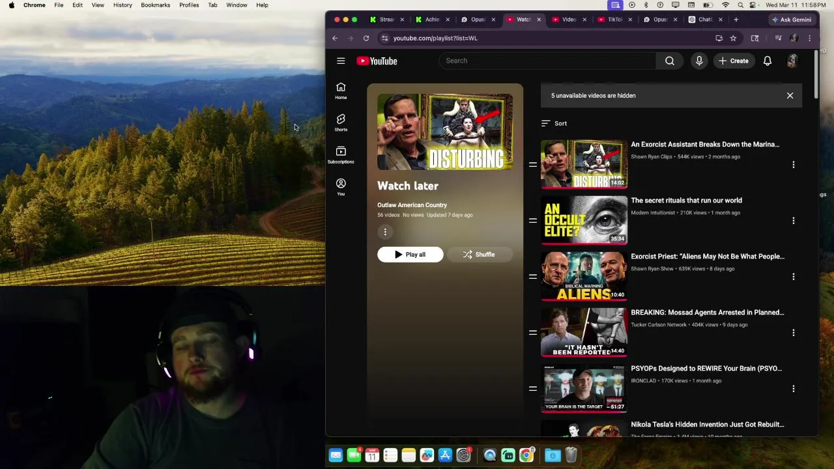Open the Bookmarks menu
This screenshot has height=469, width=834.
(x=156, y=5)
